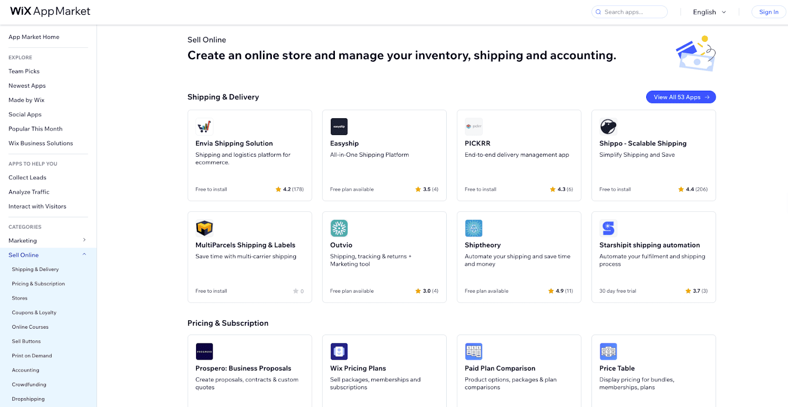788x407 pixels.
Task: Open Print on Demand subcategory
Action: click(x=32, y=356)
